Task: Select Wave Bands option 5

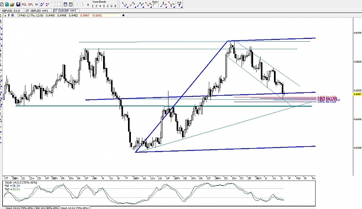Action: (x=104, y=6)
